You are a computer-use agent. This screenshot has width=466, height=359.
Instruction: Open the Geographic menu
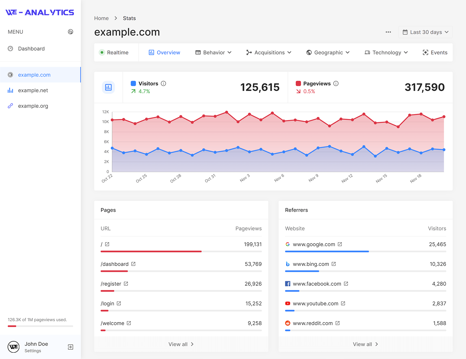click(x=328, y=53)
